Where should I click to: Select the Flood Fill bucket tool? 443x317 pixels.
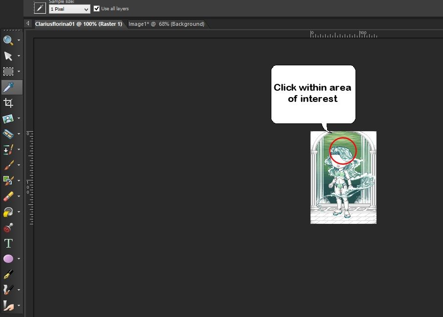tap(8, 212)
